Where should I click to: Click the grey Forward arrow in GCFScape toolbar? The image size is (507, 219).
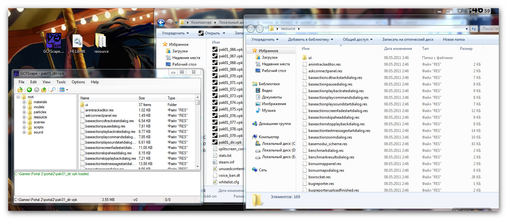point(37,90)
